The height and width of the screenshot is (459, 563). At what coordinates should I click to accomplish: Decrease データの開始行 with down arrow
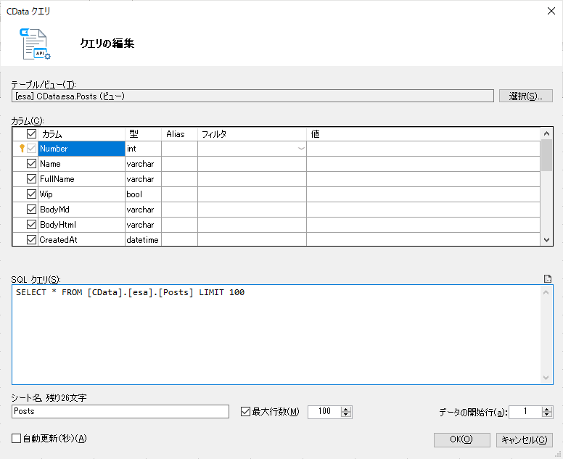point(547,415)
